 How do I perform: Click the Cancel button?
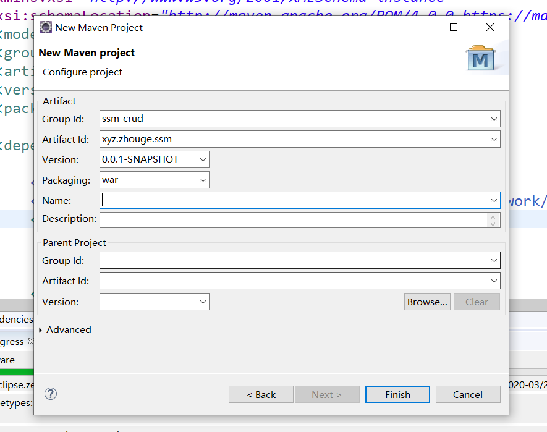coord(468,394)
